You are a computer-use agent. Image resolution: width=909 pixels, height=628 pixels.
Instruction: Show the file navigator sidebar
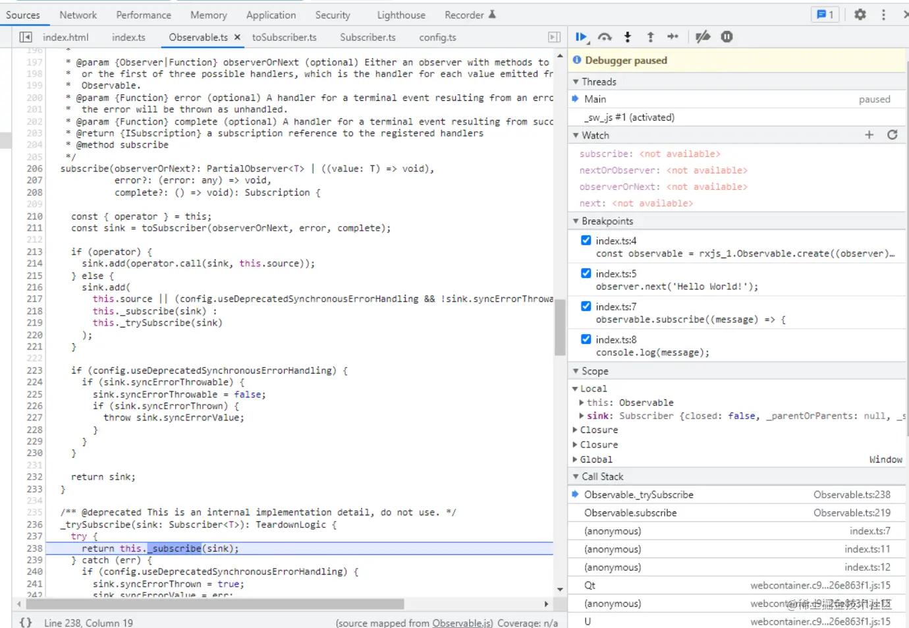coord(26,38)
